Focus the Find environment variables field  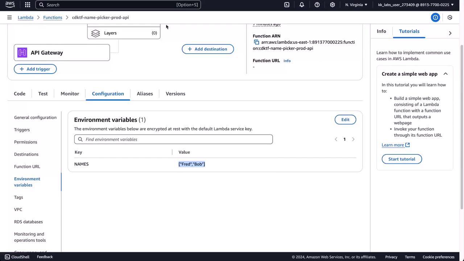tap(173, 139)
